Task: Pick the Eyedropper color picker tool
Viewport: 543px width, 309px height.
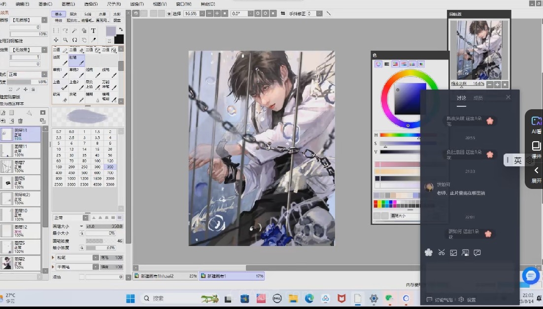Action: coord(93,40)
